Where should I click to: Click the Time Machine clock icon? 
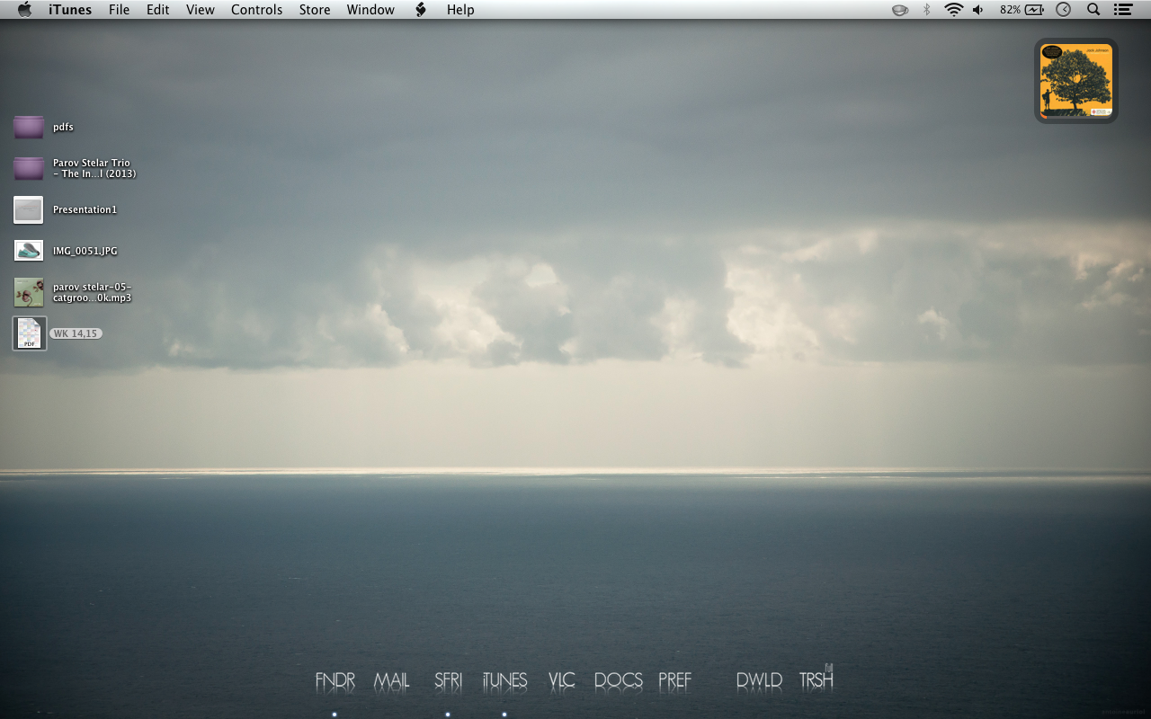(x=1063, y=10)
